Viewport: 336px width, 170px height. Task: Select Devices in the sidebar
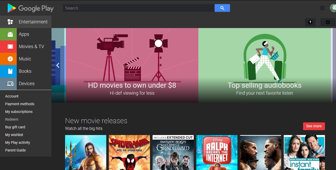coord(26,84)
